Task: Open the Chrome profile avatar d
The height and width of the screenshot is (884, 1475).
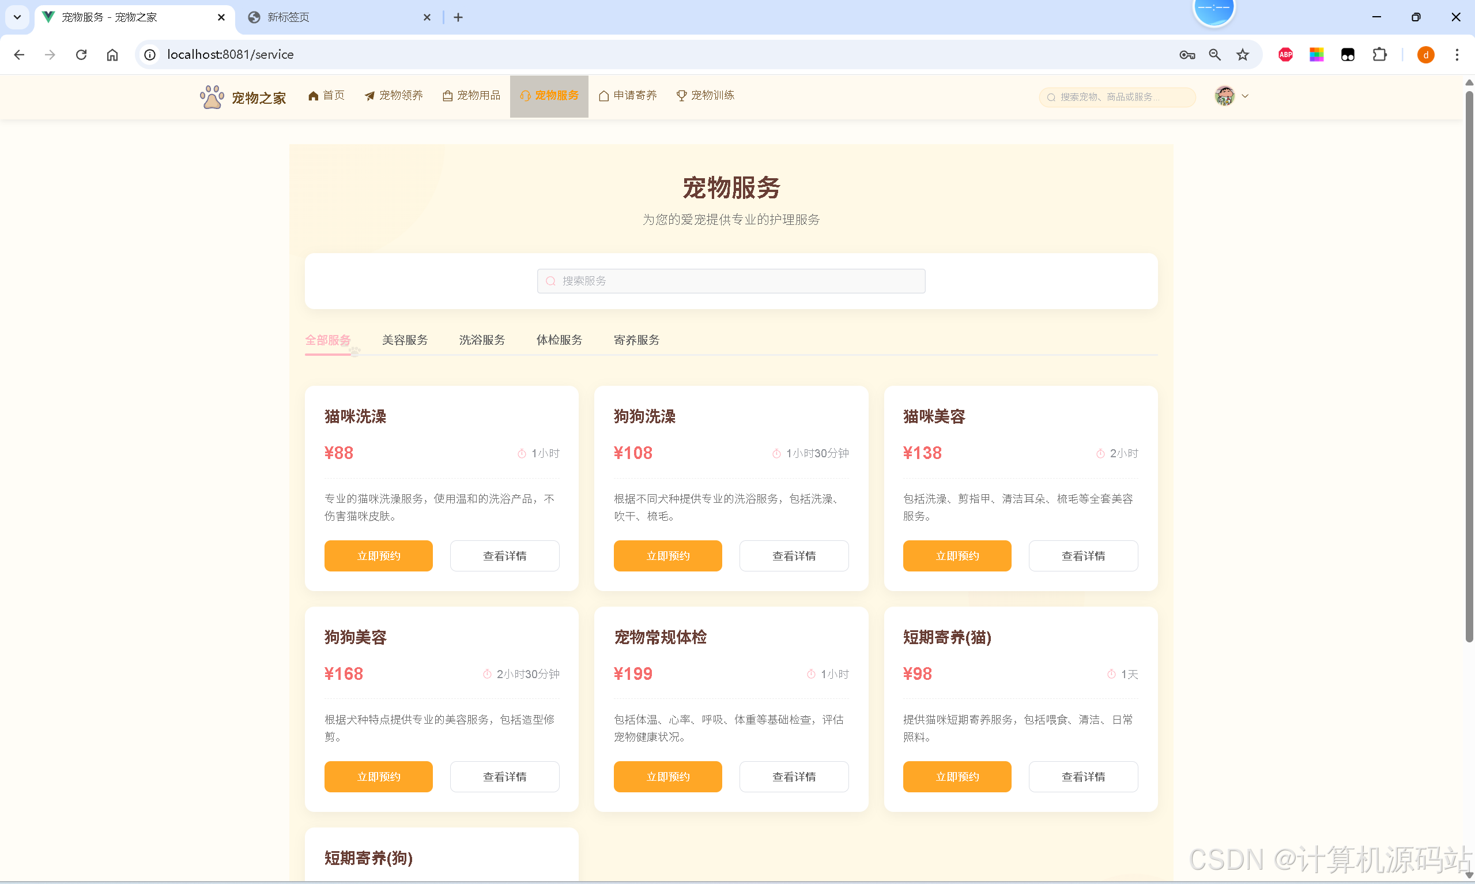Action: click(x=1425, y=55)
